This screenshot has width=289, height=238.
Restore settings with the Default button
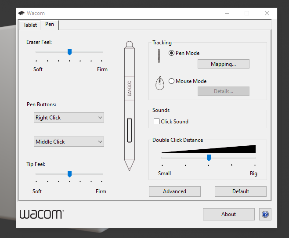(241, 191)
